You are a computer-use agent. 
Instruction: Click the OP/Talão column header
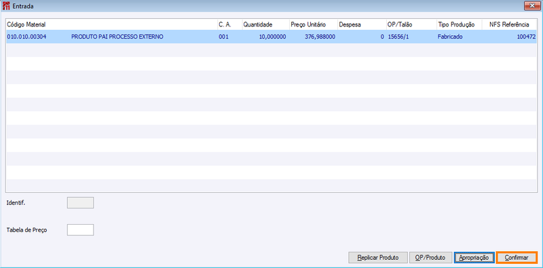pyautogui.click(x=411, y=24)
